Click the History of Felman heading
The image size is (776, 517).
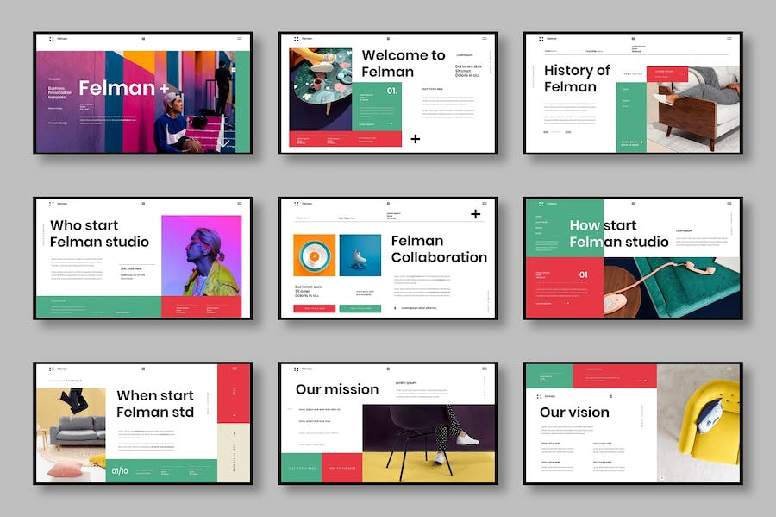click(577, 79)
